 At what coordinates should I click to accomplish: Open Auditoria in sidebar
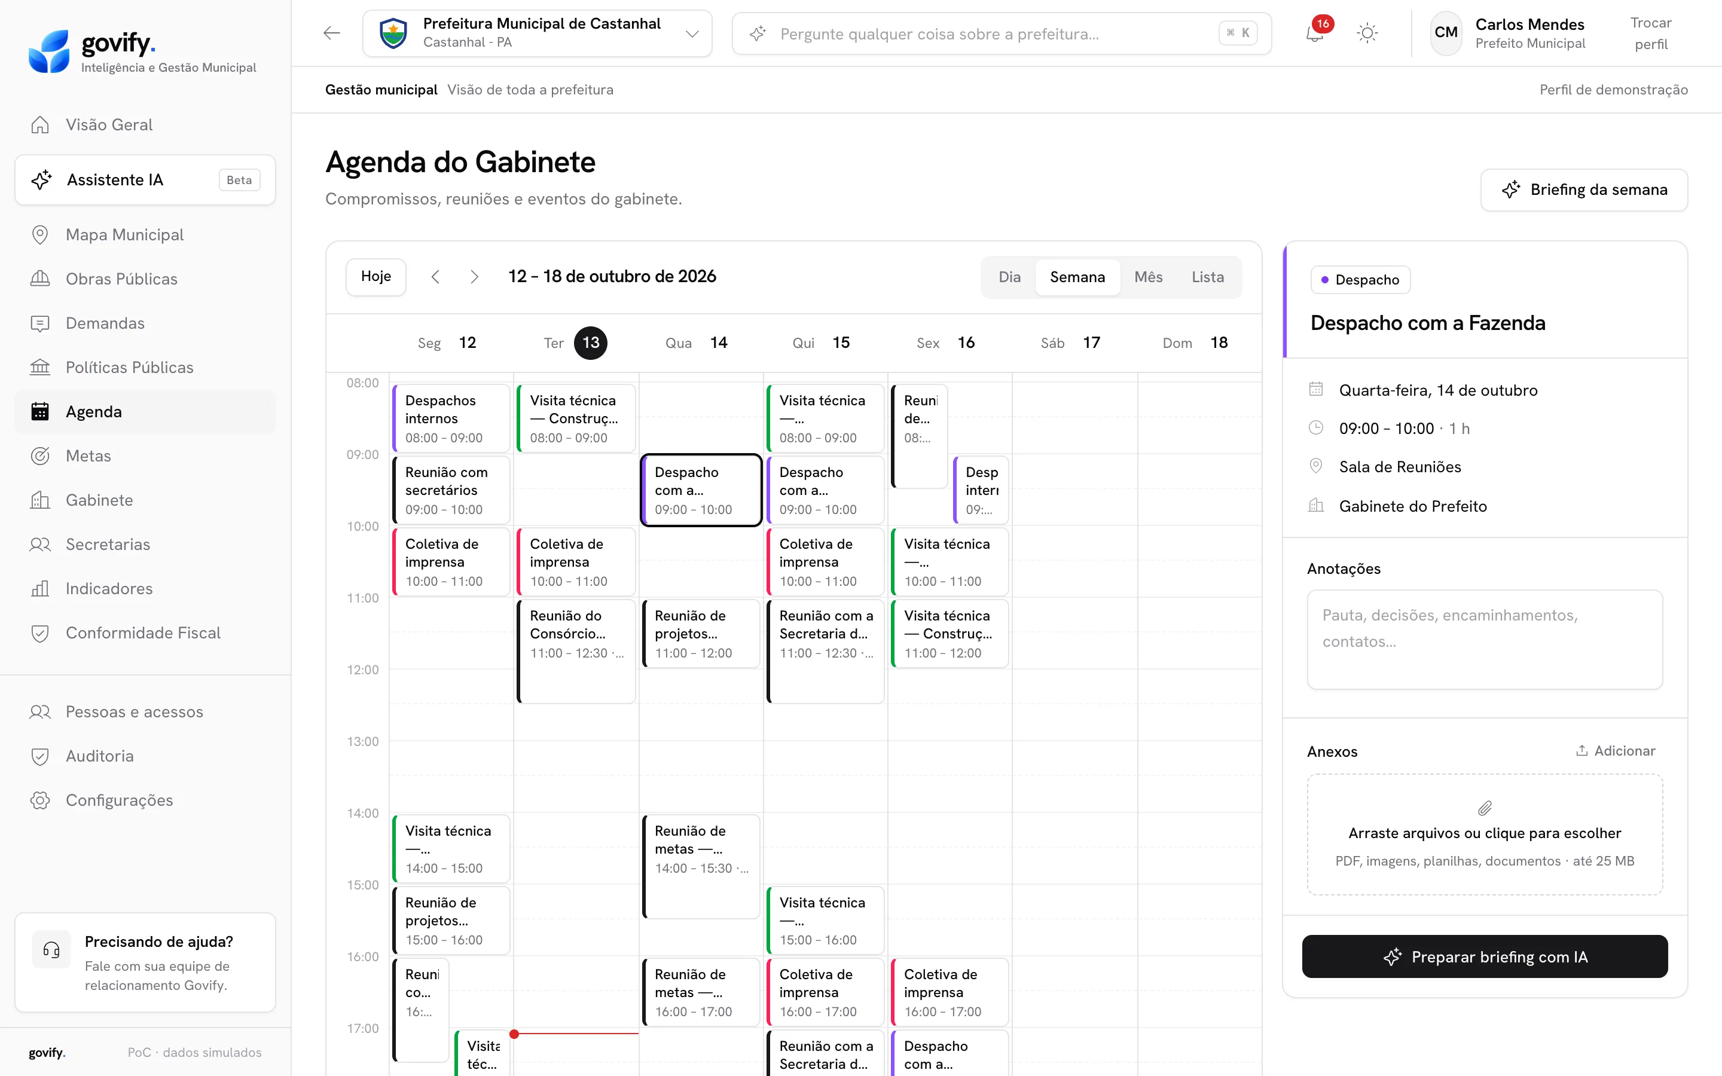tap(145, 756)
